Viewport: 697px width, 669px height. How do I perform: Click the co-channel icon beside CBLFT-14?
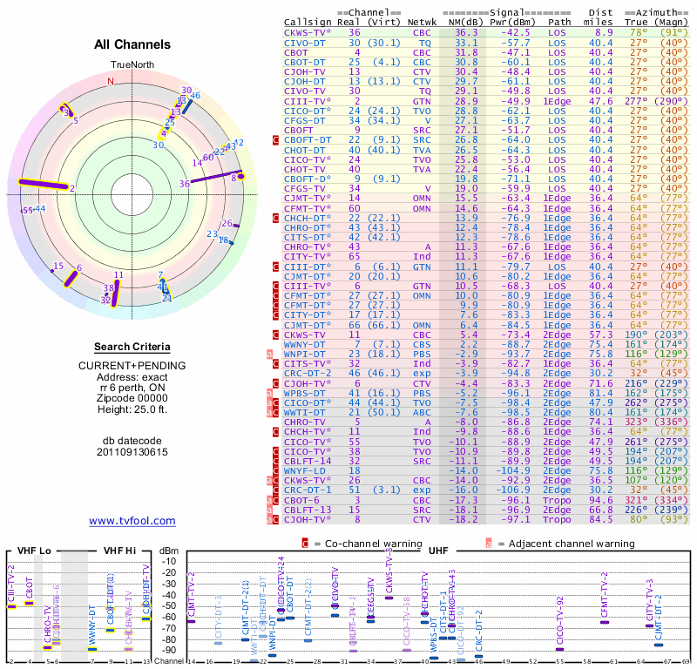click(276, 461)
